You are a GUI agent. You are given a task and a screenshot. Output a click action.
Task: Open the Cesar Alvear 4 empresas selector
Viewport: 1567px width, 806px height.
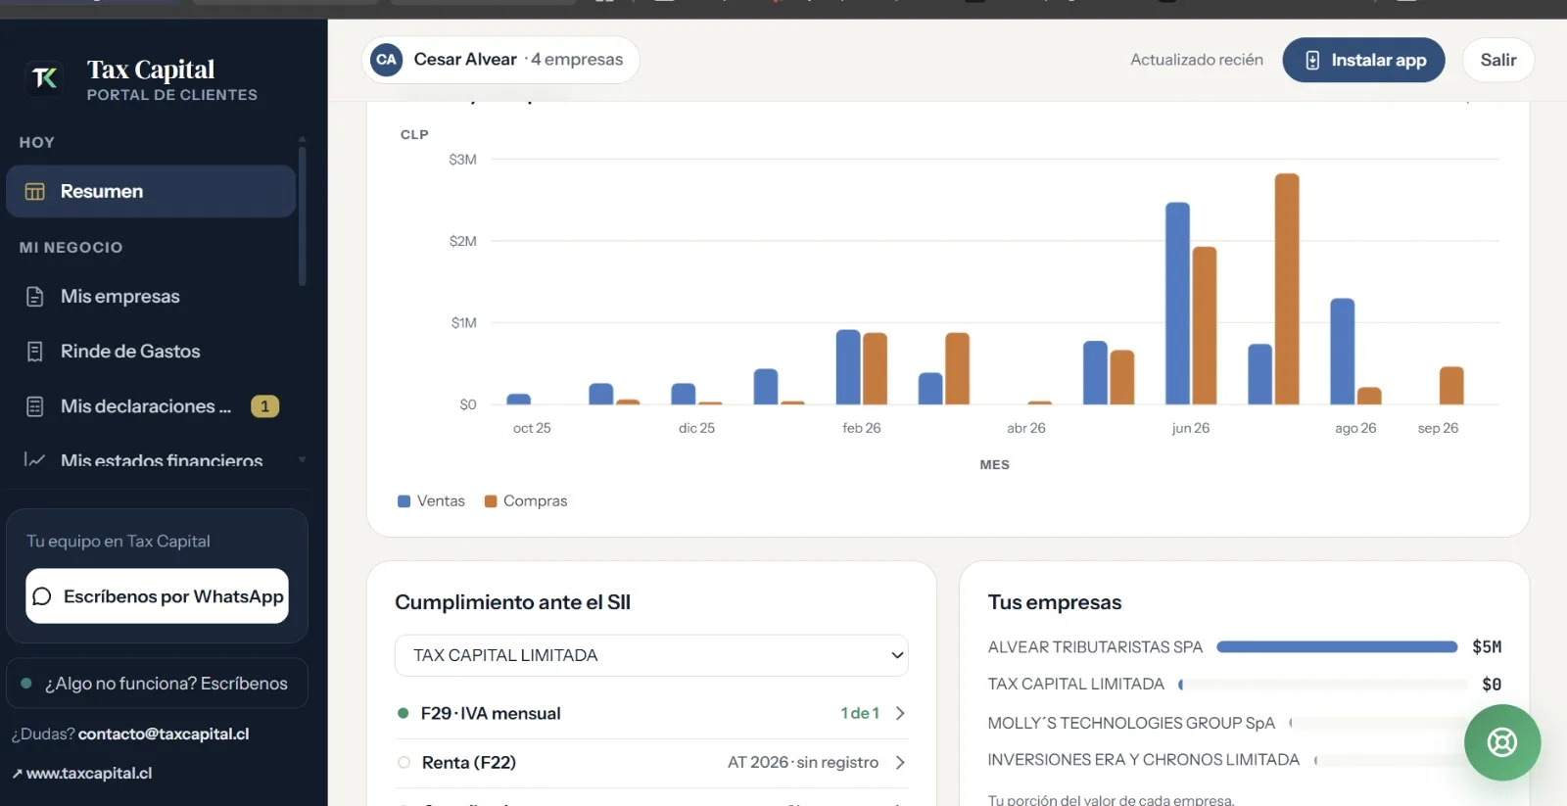click(x=500, y=60)
